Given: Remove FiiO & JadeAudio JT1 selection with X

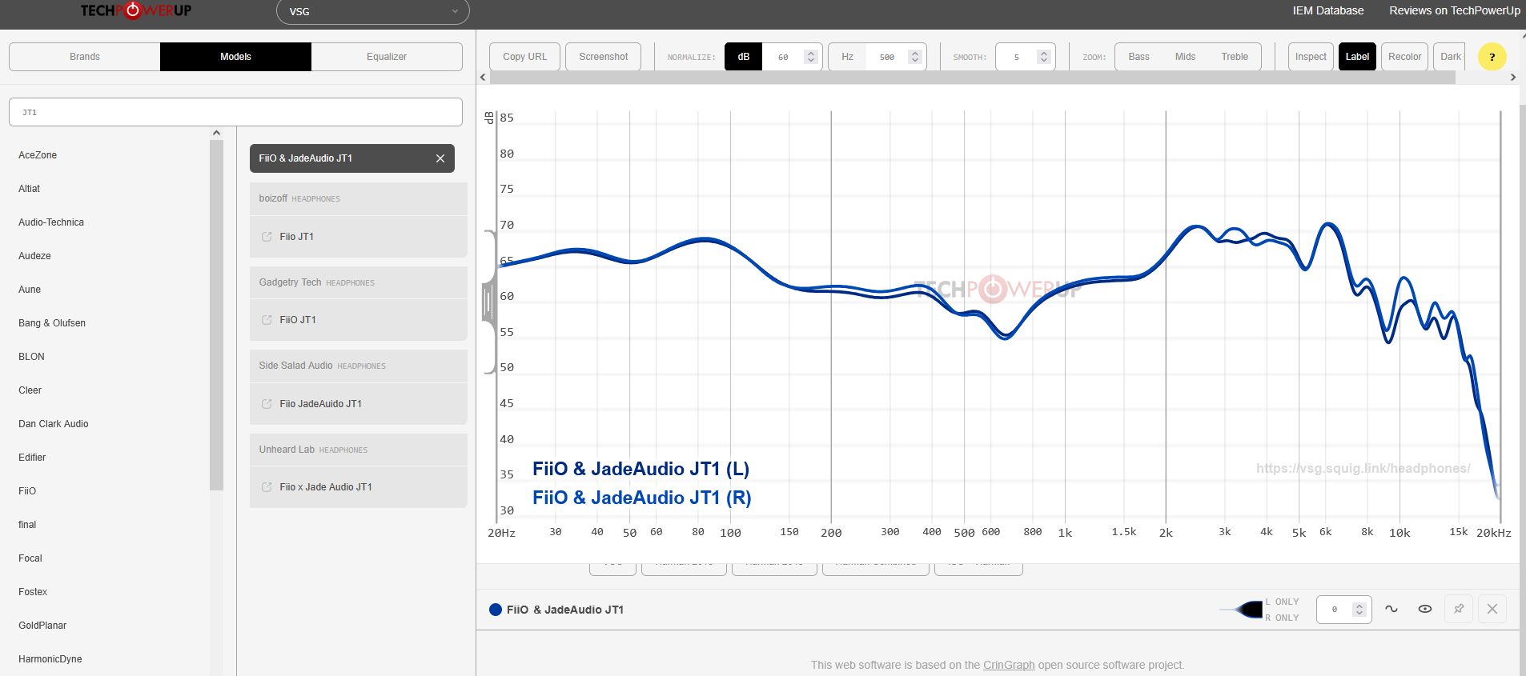Looking at the screenshot, I should click(x=440, y=158).
